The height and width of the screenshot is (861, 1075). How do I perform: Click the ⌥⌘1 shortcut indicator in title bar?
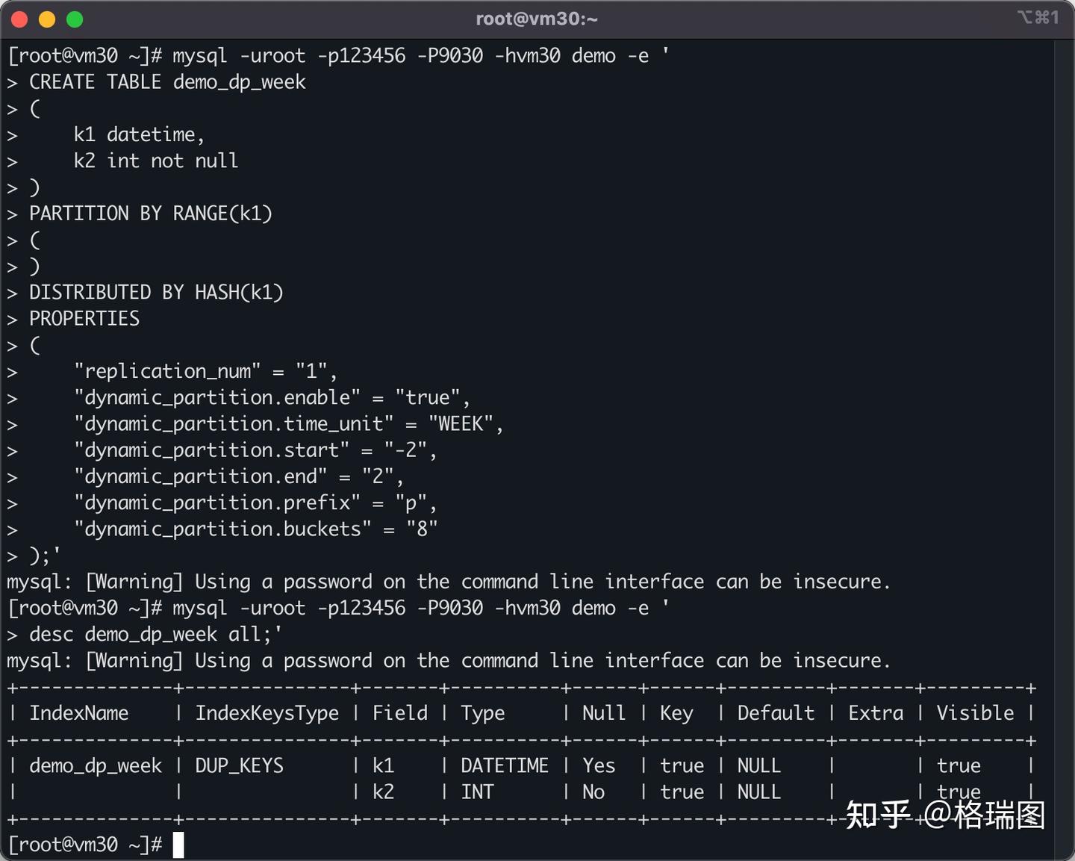[1038, 17]
